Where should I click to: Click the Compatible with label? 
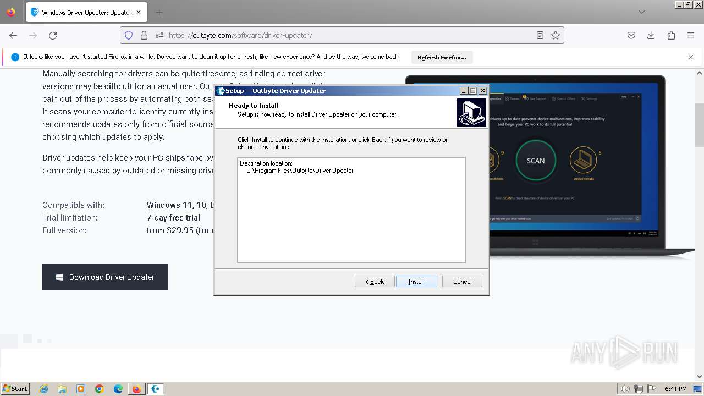click(73, 205)
